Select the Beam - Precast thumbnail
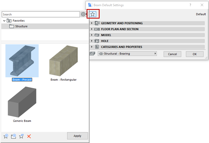This screenshot has height=143, width=209. coord(22,61)
